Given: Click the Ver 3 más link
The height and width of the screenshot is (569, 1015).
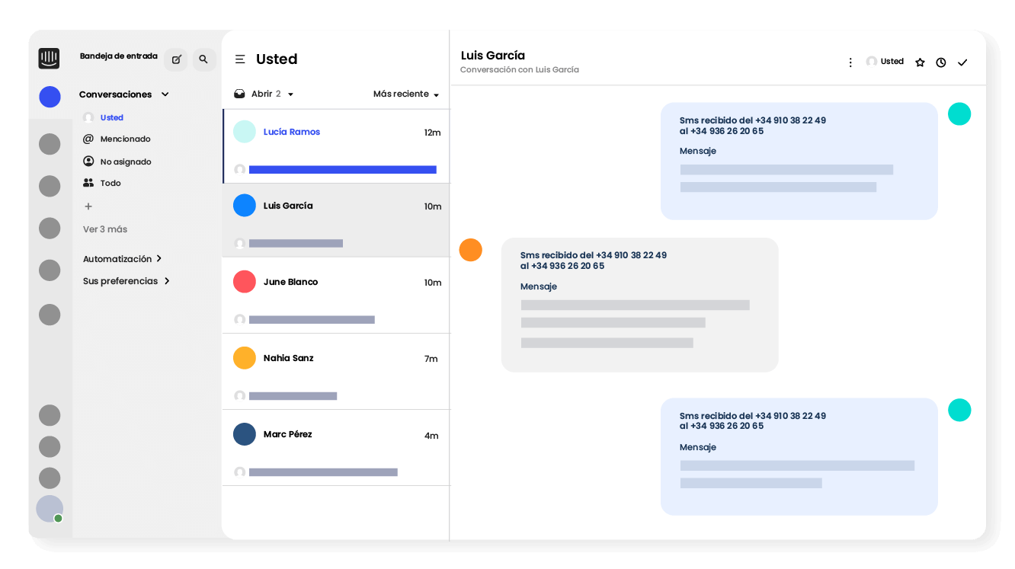Looking at the screenshot, I should 105,229.
